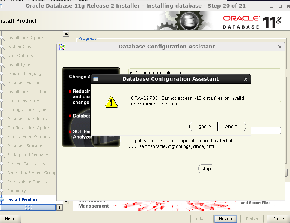Select the Install Product step
Image resolution: width=290 pixels, height=223 pixels.
[23, 200]
